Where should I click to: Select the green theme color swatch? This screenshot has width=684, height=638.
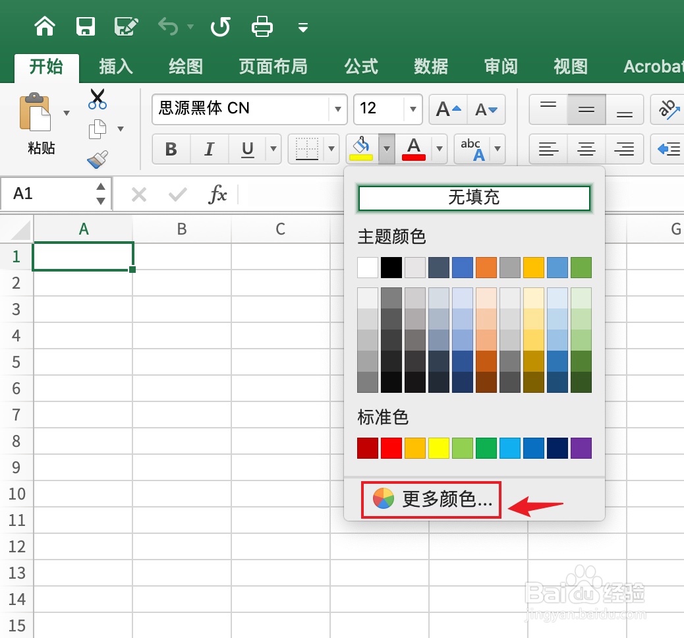[x=581, y=268]
